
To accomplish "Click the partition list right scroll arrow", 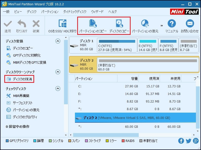I will coord(194,135).
